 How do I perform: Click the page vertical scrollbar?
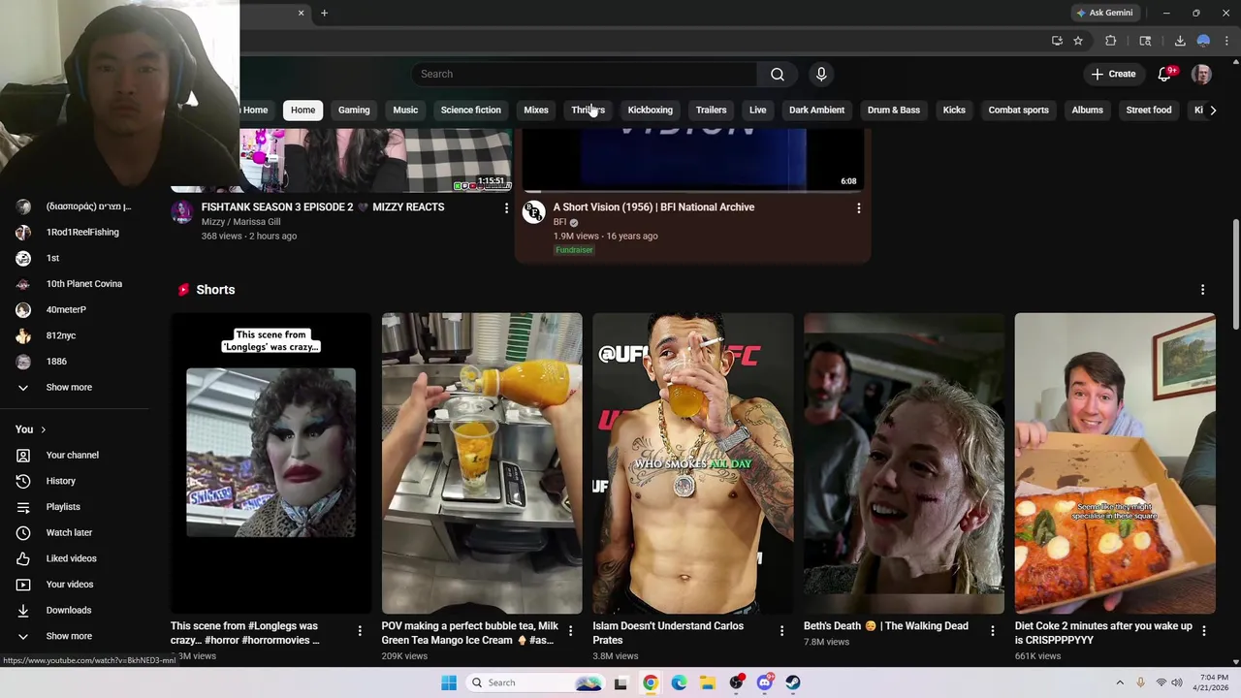click(1235, 274)
